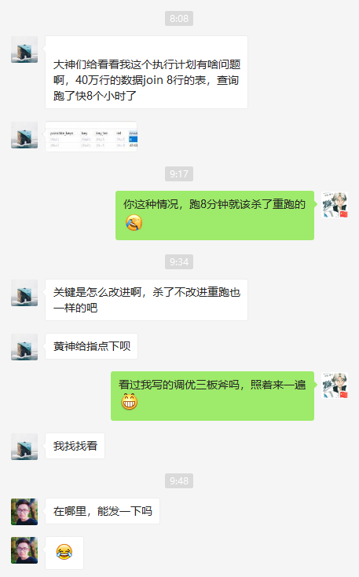Click the 黄神给指点下呗 message bubble

(91, 346)
